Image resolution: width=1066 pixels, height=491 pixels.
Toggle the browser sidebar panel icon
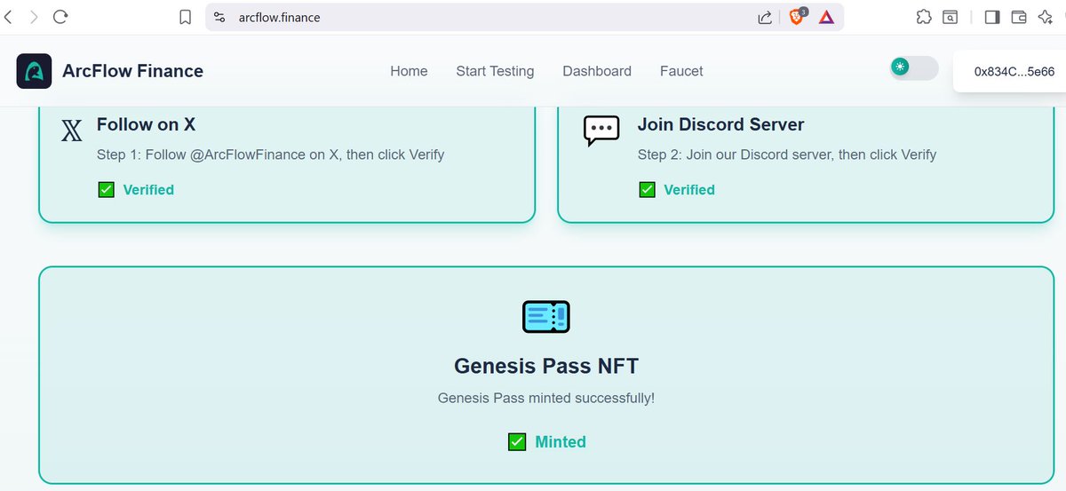click(x=992, y=17)
